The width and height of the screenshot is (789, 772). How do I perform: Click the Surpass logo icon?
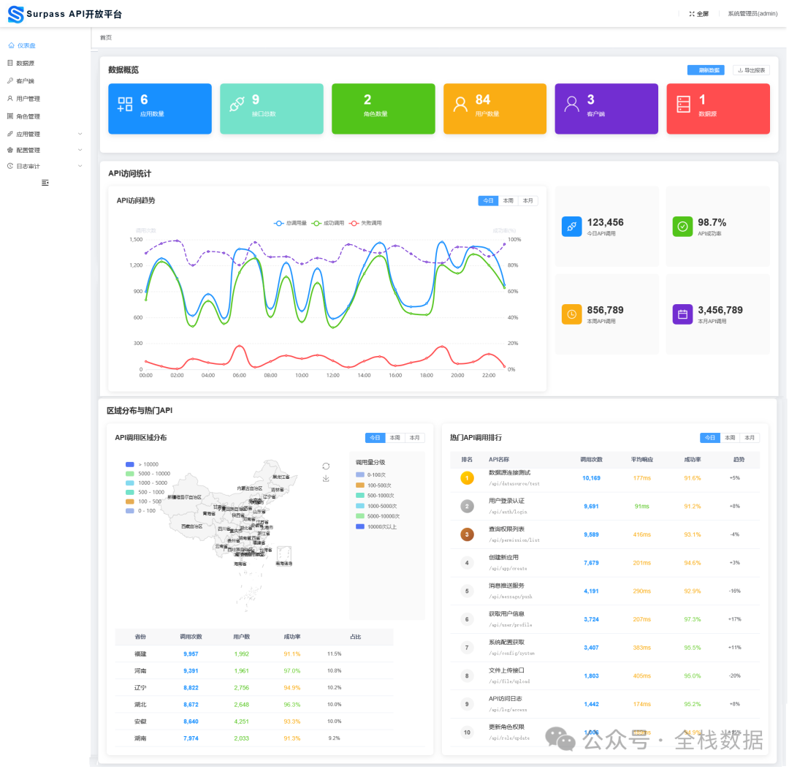[x=15, y=14]
